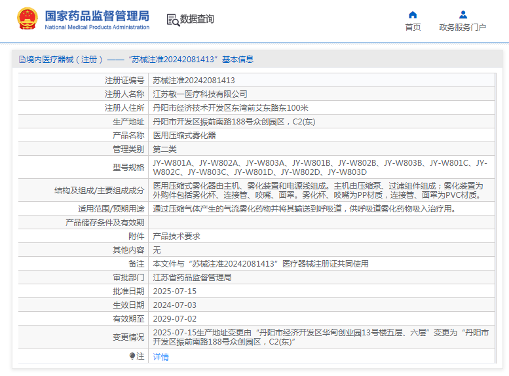Click the 审批部门 row label
509x376 pixels.
(128, 278)
